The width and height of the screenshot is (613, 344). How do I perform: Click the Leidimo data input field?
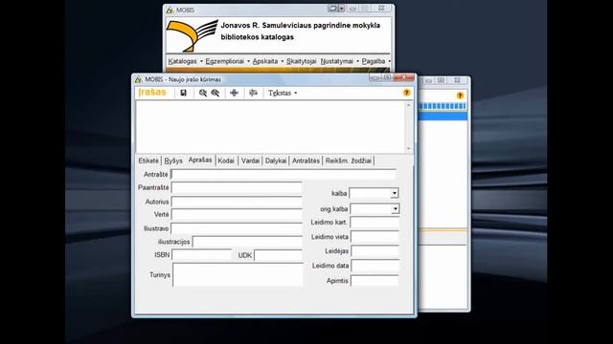(x=375, y=266)
